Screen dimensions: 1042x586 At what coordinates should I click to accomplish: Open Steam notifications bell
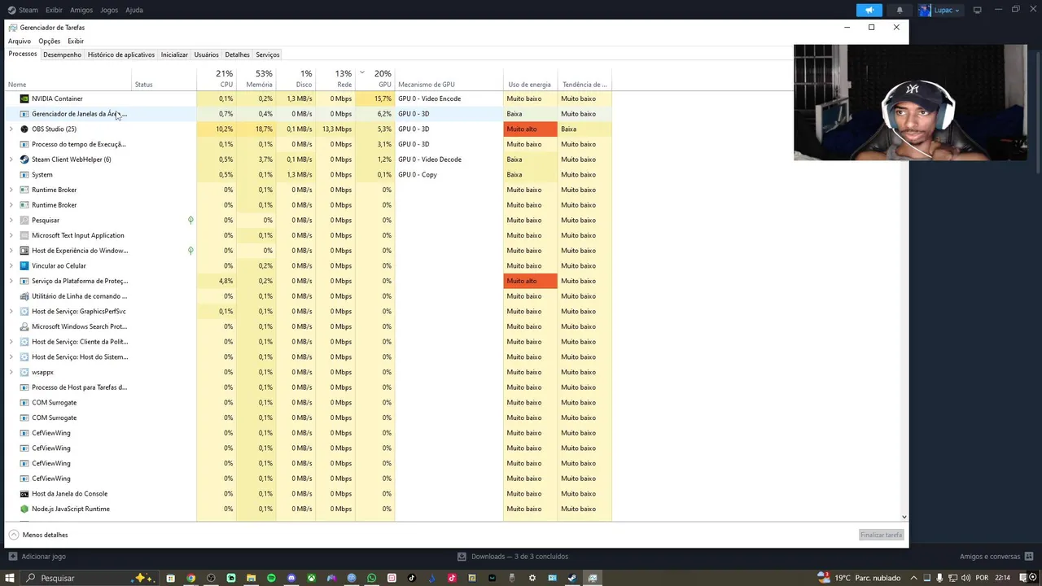(x=900, y=10)
